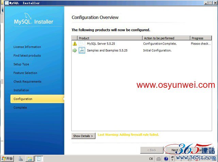Select the License Information step
Screen dimensions: 218x162
click(x=27, y=47)
